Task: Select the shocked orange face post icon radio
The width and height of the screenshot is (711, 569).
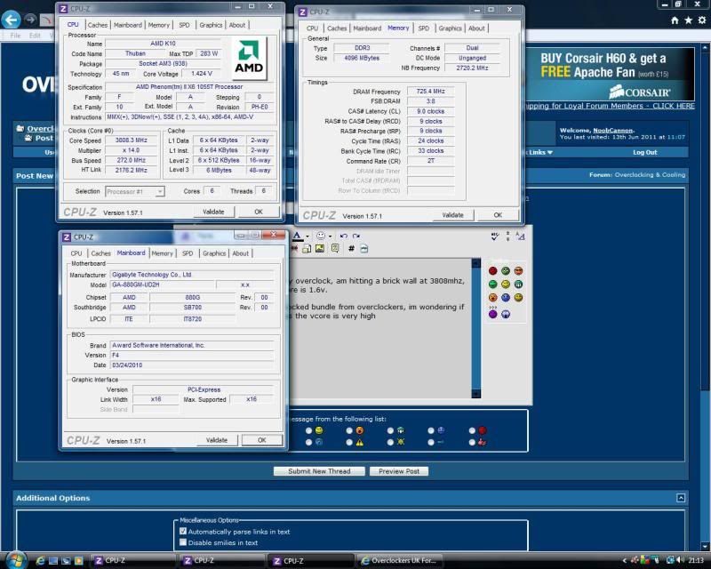Action: click(x=349, y=430)
